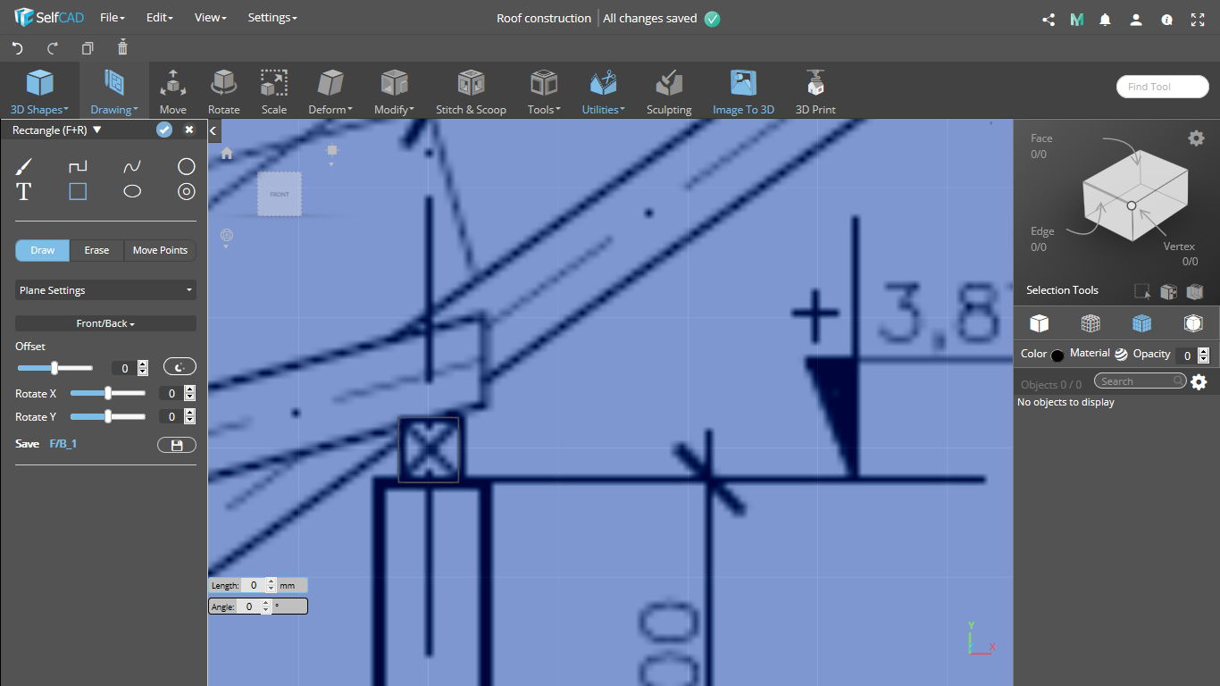Screen dimensions: 1220x686
Task: Click the offset pick button
Action: 180,367
